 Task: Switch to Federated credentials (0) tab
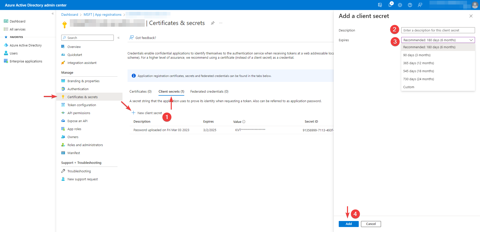[209, 92]
